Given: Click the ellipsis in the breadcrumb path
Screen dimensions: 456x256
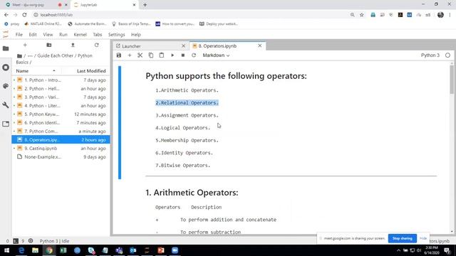Looking at the screenshot, I should (30, 55).
